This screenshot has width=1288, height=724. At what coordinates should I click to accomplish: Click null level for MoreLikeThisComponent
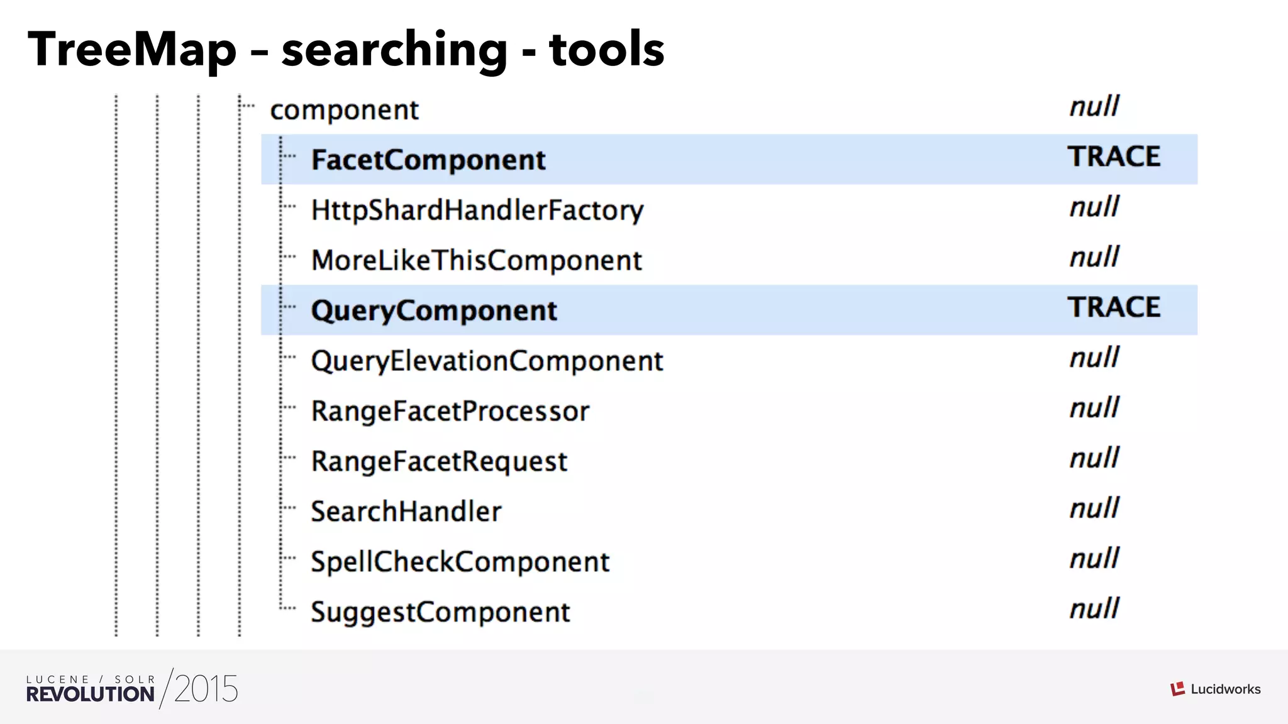click(x=1094, y=257)
